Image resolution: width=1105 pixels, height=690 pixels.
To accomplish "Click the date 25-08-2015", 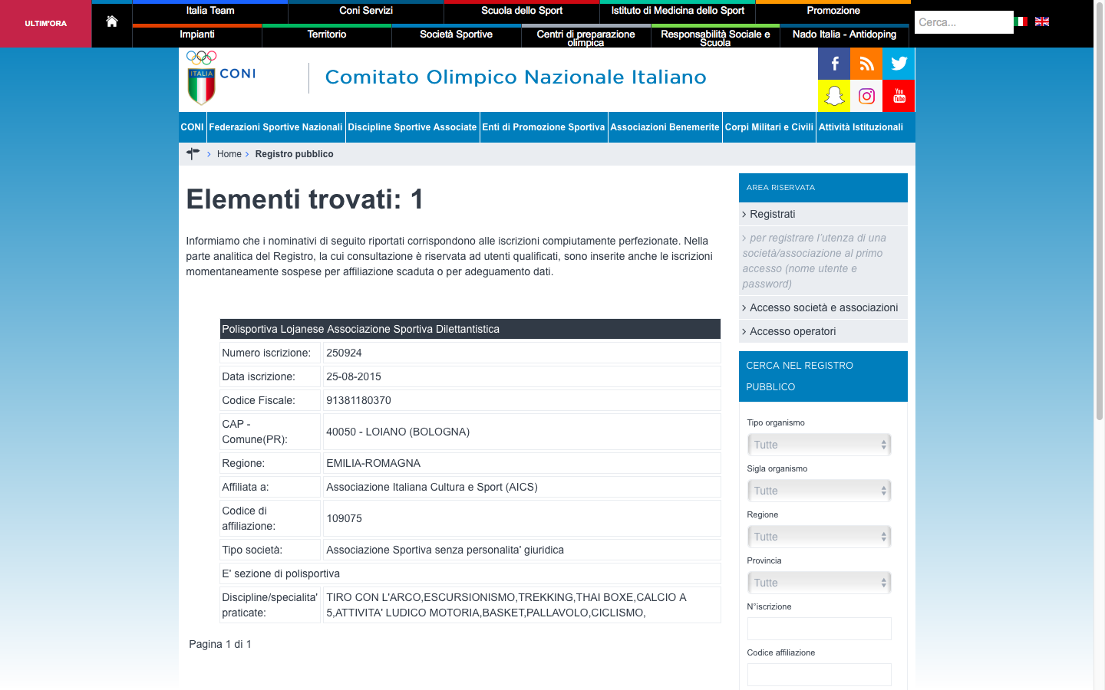I will 354,376.
